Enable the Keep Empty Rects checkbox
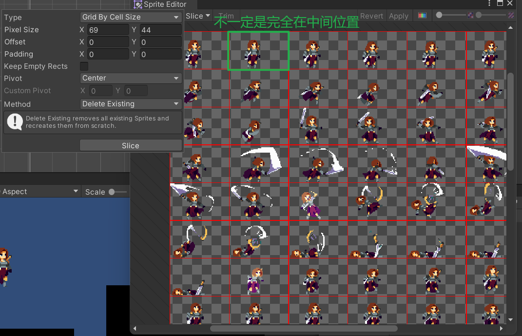The width and height of the screenshot is (522, 336). pyautogui.click(x=84, y=66)
